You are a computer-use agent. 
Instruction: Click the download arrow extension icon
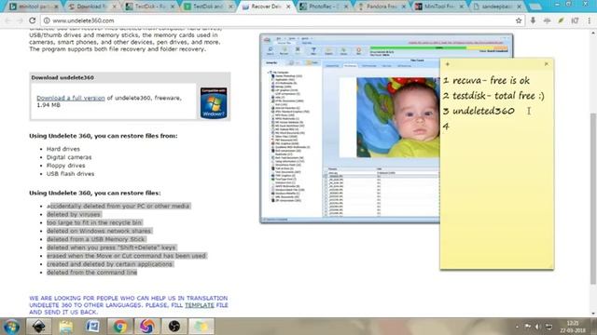[533, 20]
